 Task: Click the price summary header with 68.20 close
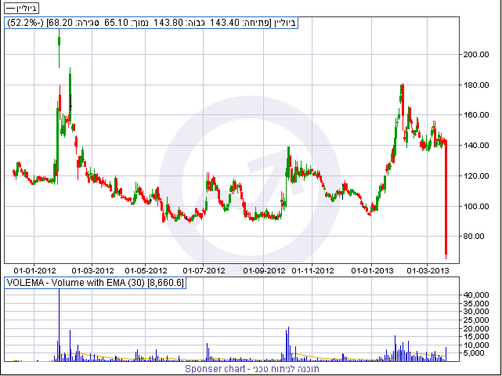coord(151,23)
